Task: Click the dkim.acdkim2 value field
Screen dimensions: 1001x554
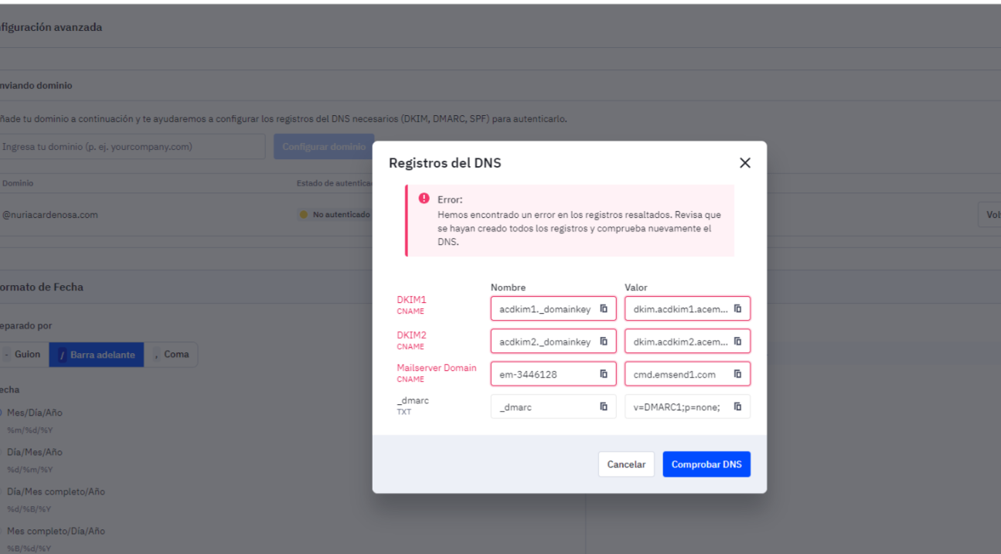Action: point(687,341)
